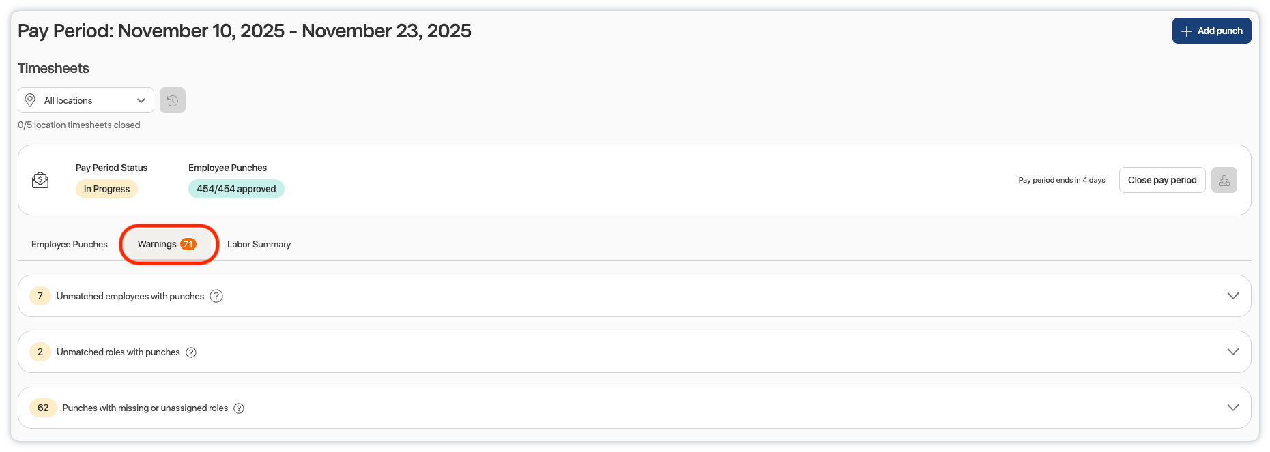Click the location pin icon
The image size is (1270, 452).
click(30, 100)
